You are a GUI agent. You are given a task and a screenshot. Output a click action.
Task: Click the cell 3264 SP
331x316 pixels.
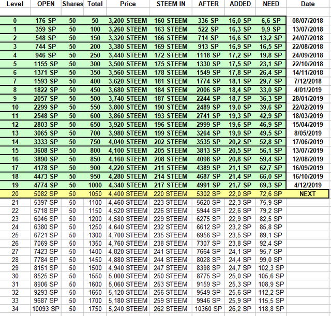point(208,133)
